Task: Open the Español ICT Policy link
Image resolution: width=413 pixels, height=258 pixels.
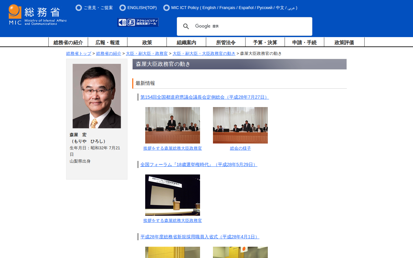Action: click(246, 8)
